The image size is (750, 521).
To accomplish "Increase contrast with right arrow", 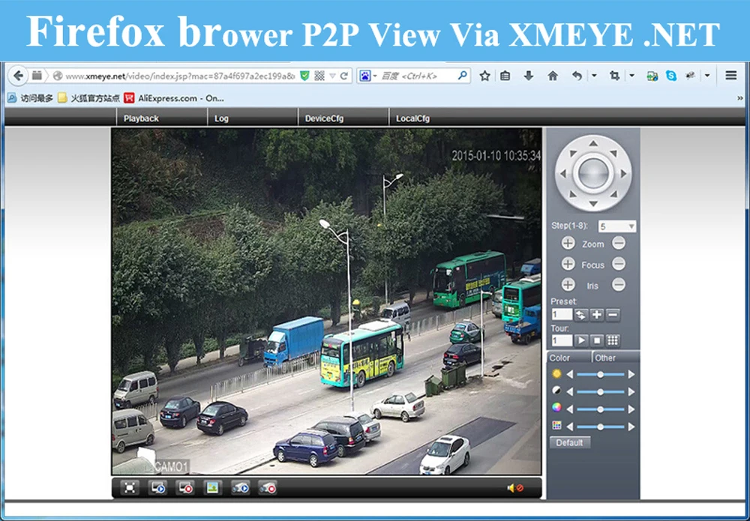I will pos(631,392).
